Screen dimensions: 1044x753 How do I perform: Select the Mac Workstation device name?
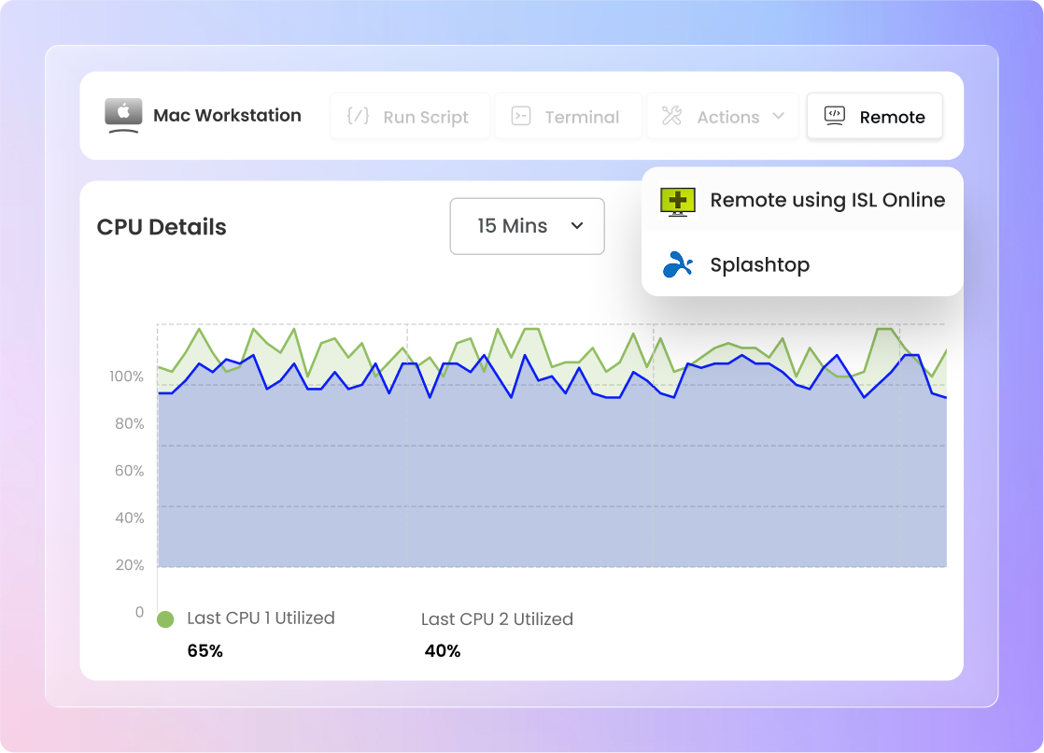click(x=227, y=116)
